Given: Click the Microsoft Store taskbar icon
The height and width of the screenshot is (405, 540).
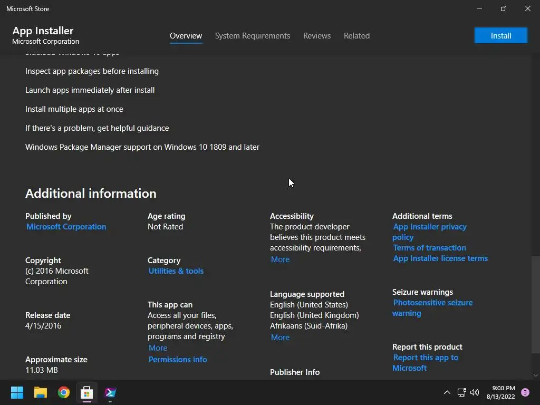Looking at the screenshot, I should [87, 392].
